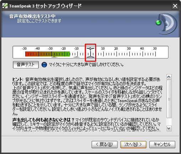The height and width of the screenshot is (154, 181).
Task: Click the blue voice indicator lamp
Action: click(x=44, y=65)
